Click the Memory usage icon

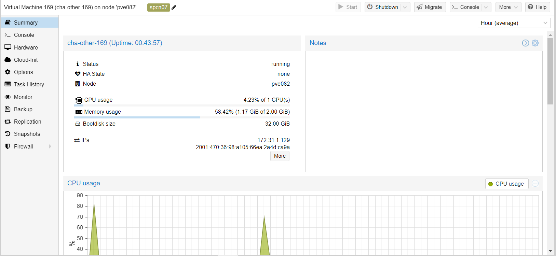(x=79, y=112)
